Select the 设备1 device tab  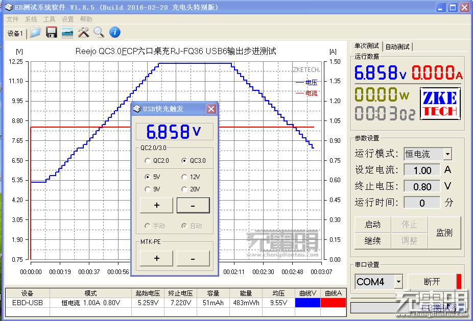15,34
